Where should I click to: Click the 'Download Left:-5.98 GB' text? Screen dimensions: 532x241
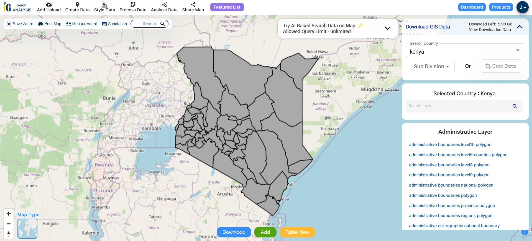(490, 24)
